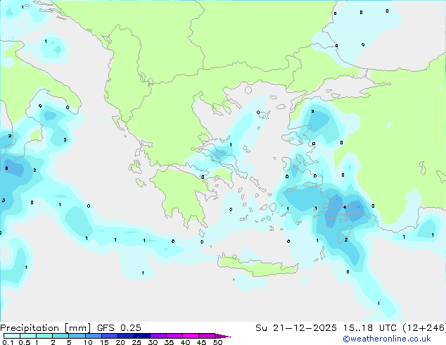
Task: Click the '15..18 UTC' time text
Action: pos(369,328)
